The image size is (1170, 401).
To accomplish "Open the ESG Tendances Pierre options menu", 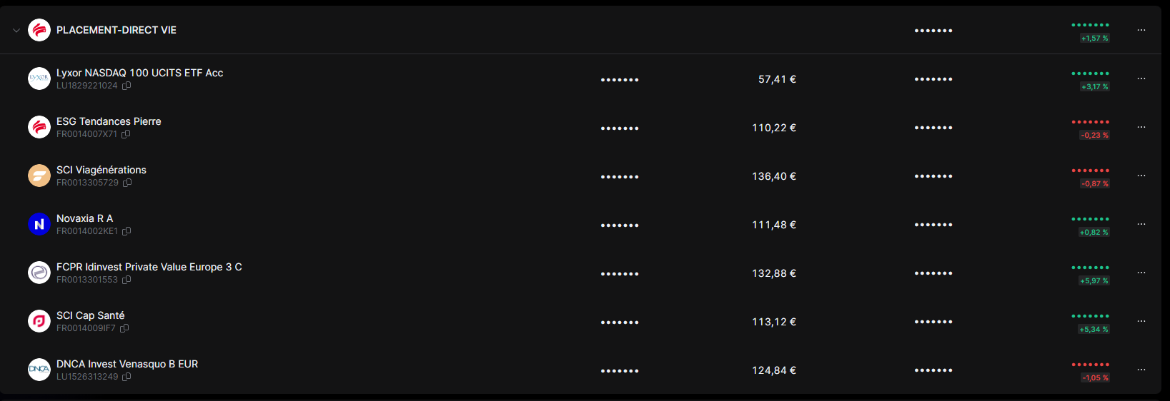I will (x=1141, y=127).
